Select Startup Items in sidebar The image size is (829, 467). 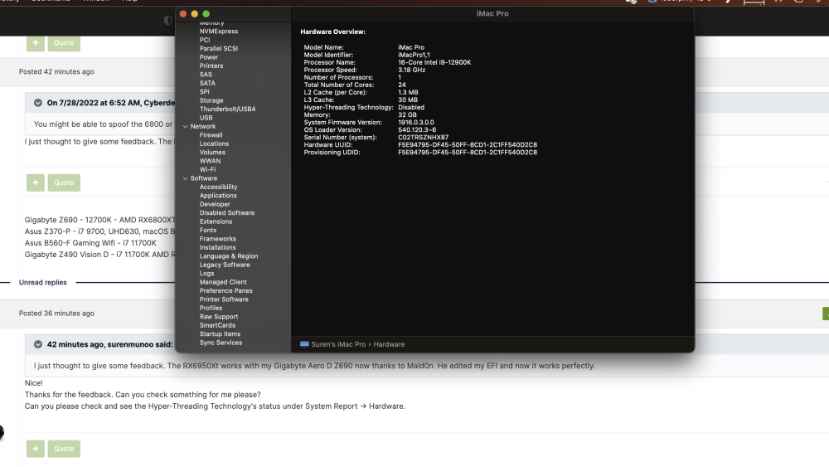coord(220,334)
